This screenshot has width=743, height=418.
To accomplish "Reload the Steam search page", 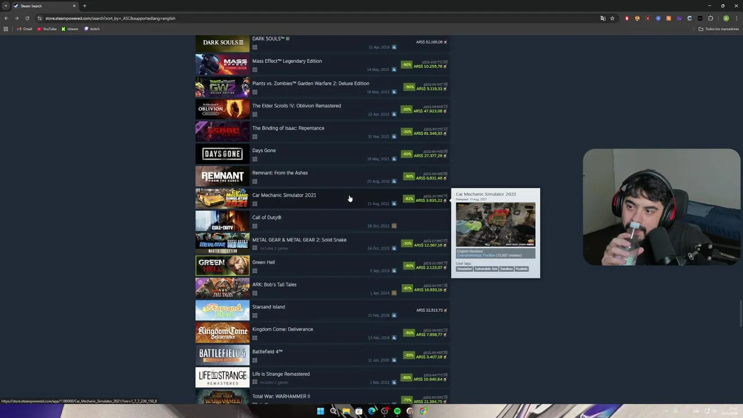I will [x=27, y=18].
